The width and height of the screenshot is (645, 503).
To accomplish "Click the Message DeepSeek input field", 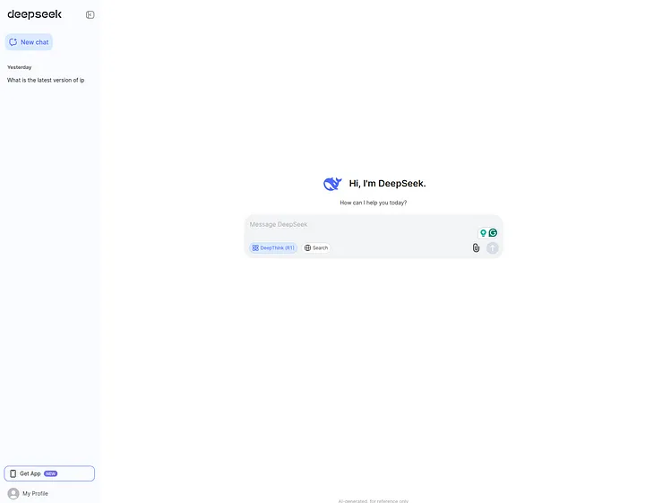I will 358,225.
